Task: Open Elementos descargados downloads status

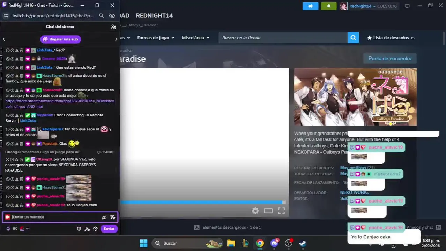Action: [228, 227]
